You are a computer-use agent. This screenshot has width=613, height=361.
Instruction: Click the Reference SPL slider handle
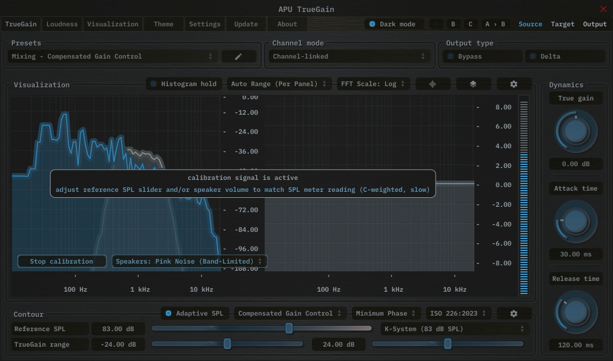click(x=289, y=328)
